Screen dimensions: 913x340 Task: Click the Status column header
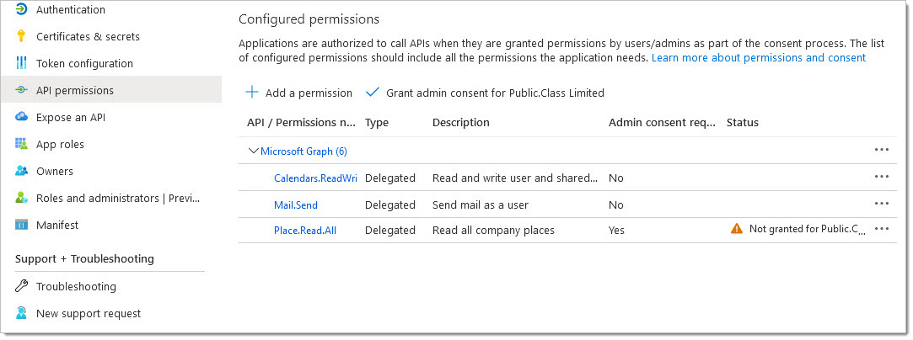(743, 123)
